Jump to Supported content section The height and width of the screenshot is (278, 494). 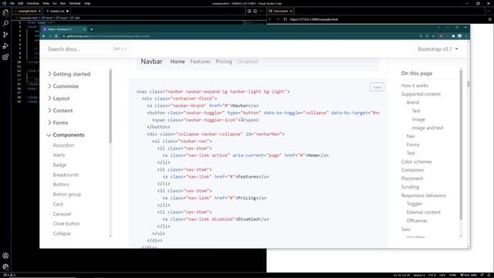tap(421, 94)
